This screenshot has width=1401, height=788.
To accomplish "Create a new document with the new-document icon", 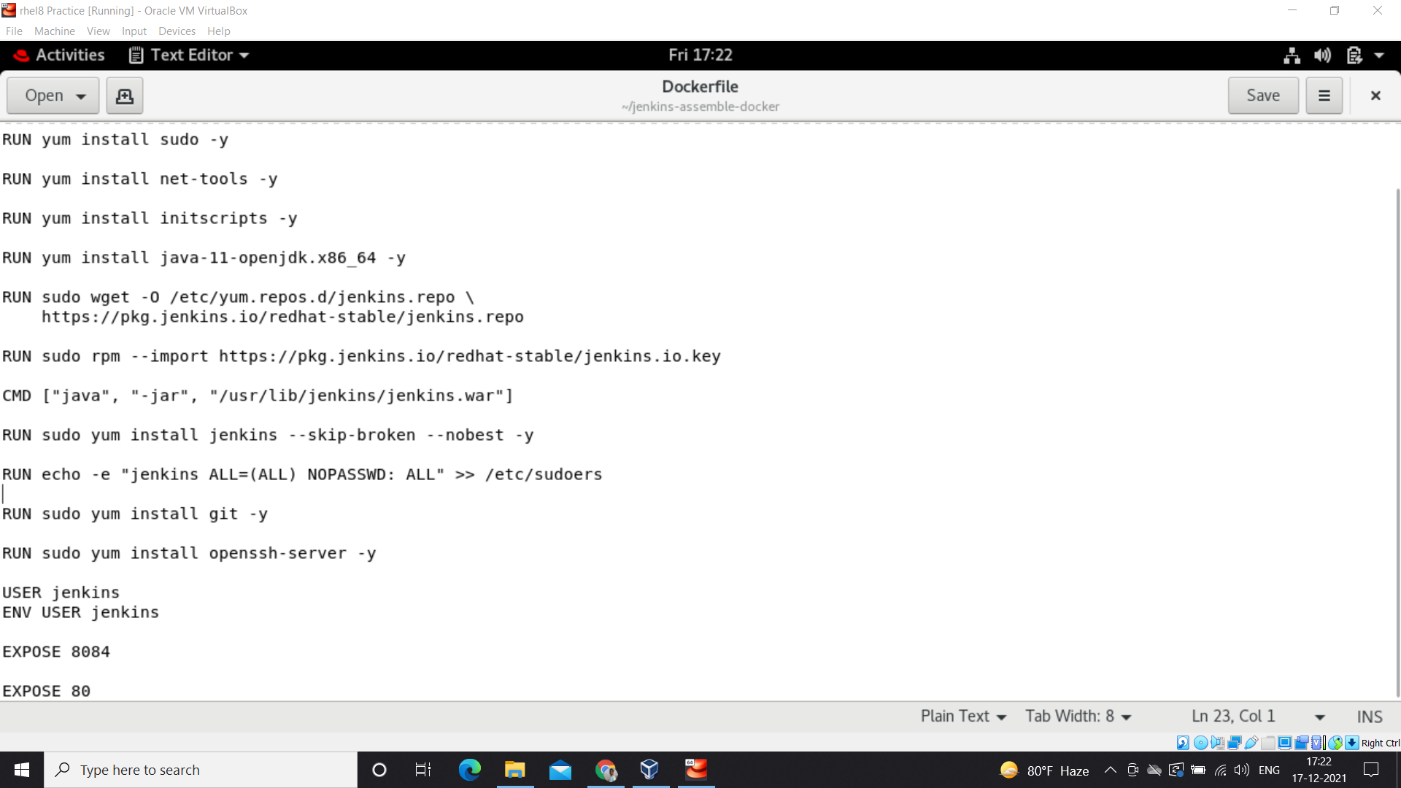I will pos(124,95).
